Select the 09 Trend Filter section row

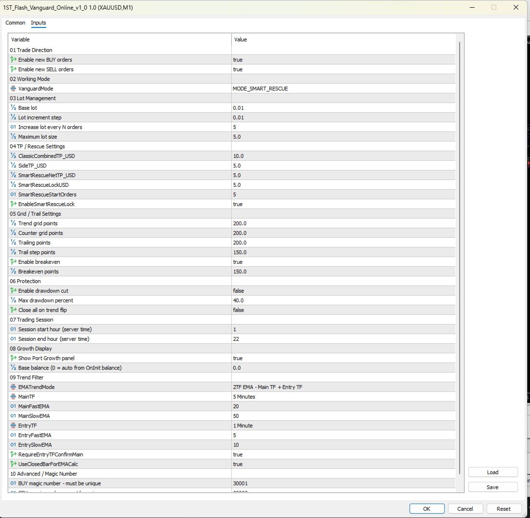click(232, 377)
